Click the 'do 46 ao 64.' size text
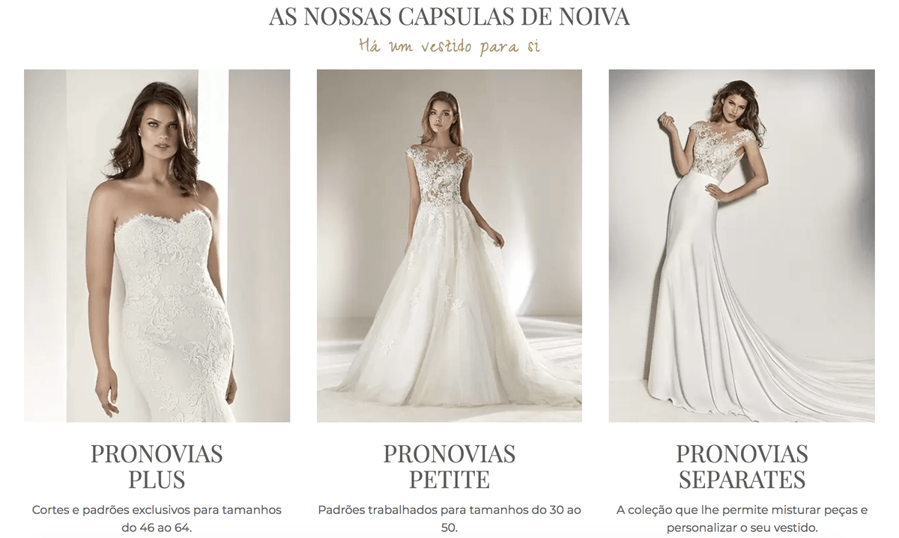This screenshot has width=899, height=538. 157,528
